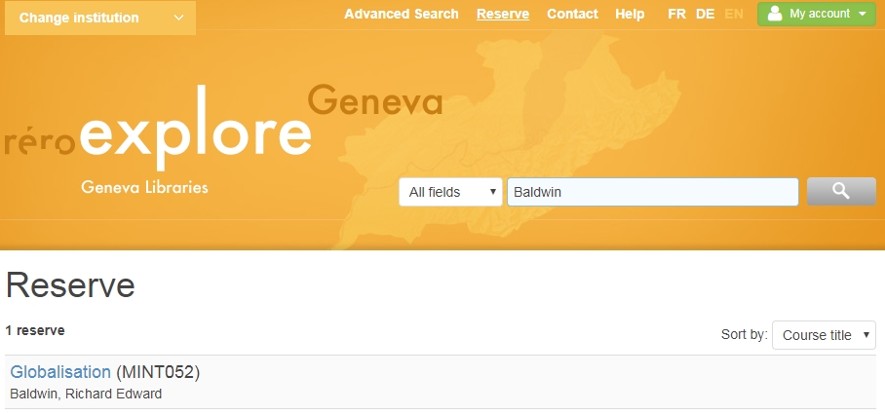Open the Contact page
The image size is (885, 414).
coord(572,14)
